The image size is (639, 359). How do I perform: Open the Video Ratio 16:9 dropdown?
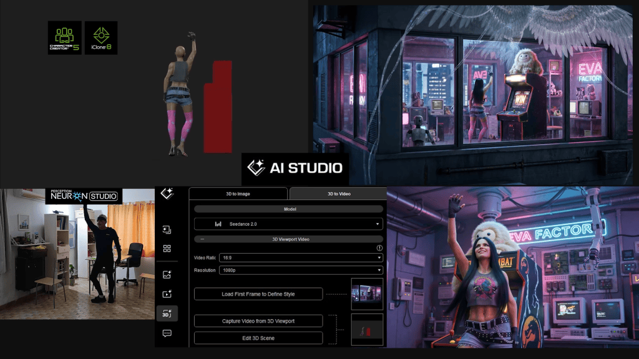[x=301, y=257]
